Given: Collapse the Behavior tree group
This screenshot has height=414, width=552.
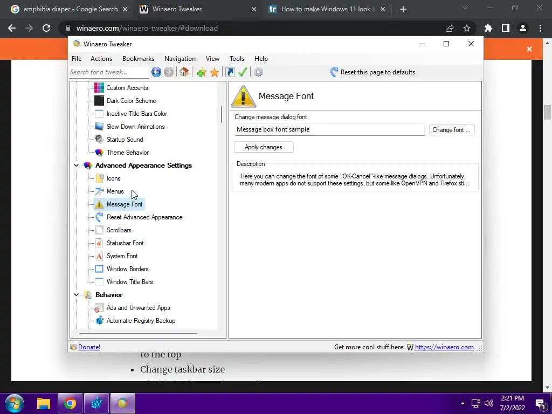Looking at the screenshot, I should [76, 294].
